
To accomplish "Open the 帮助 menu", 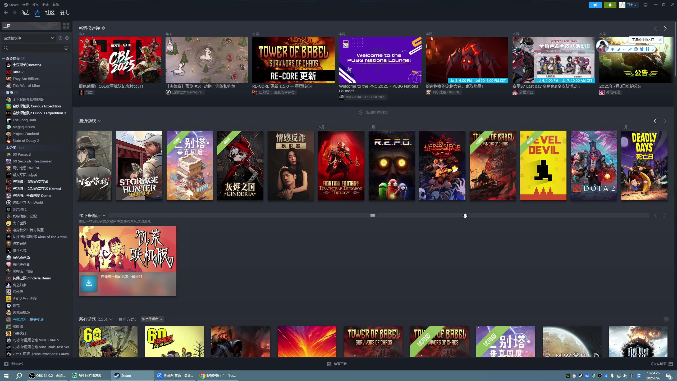I will pyautogui.click(x=56, y=5).
